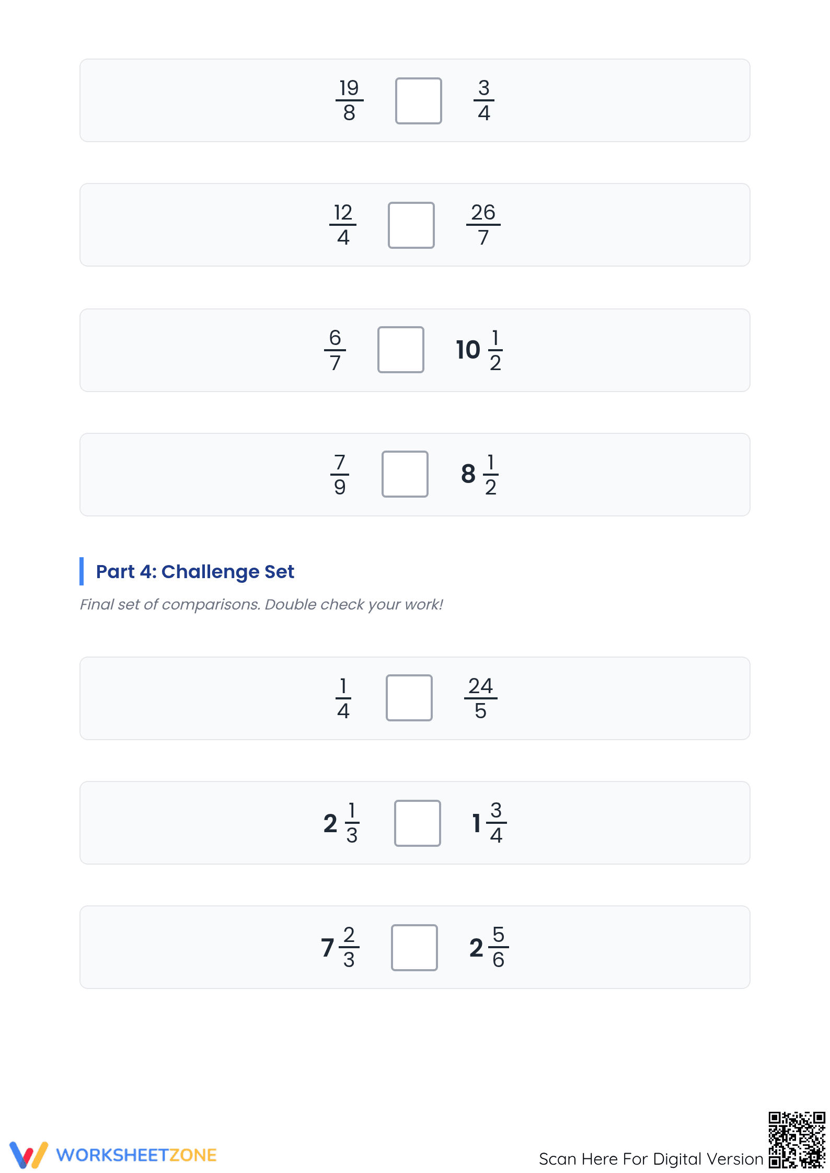Click the instructions text about double checking work
Screen dimensions: 830x1173
pyautogui.click(x=261, y=604)
